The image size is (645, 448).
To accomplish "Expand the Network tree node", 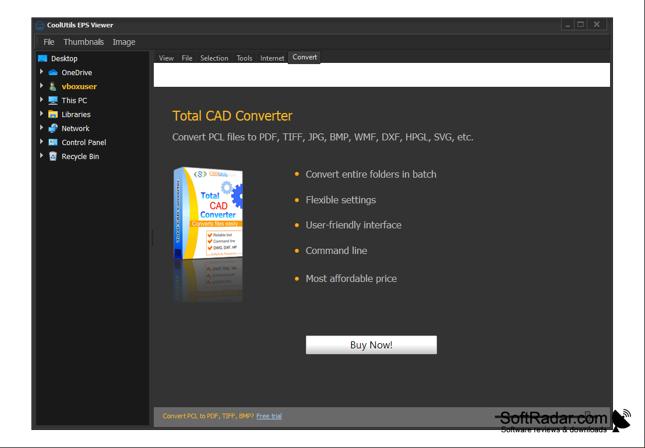I will [41, 128].
